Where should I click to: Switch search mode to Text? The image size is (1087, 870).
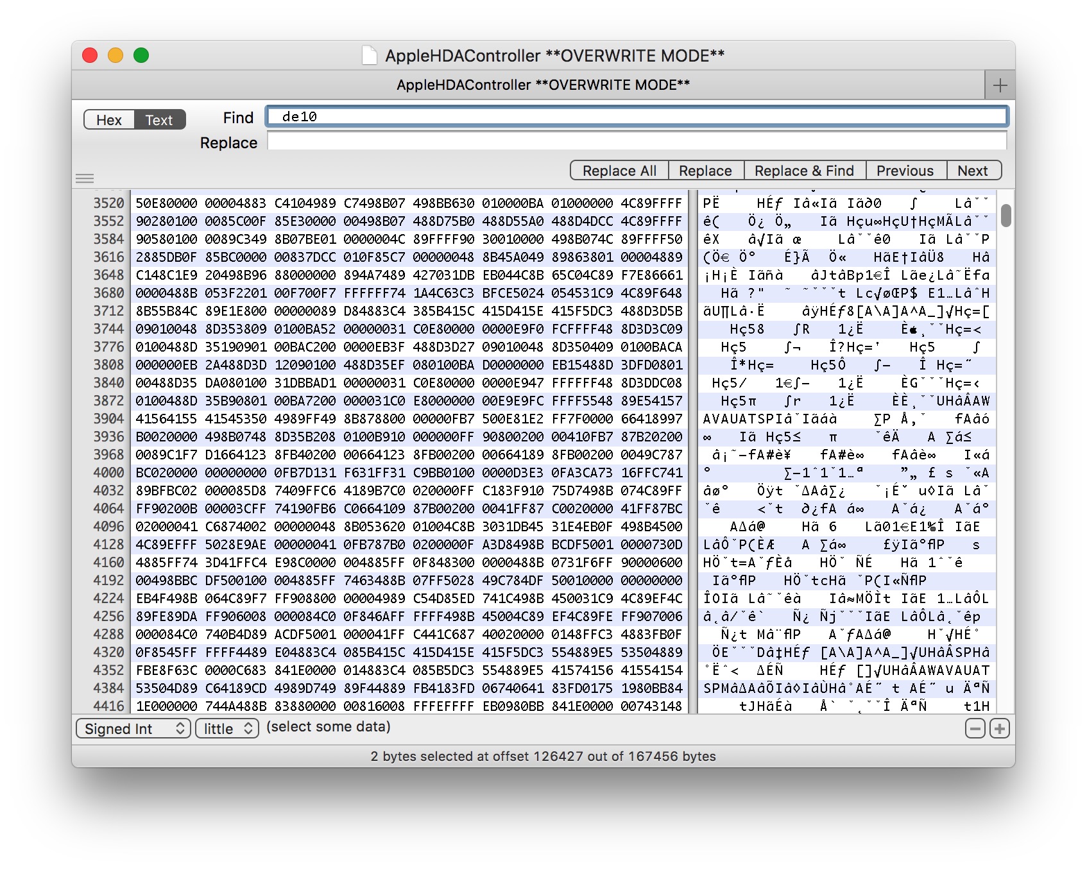[159, 120]
